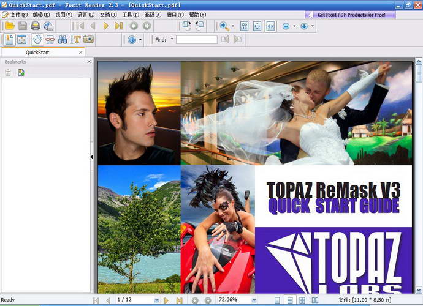The image size is (423, 306).
Task: Open the 工具 (Tools) menu
Action: click(131, 15)
